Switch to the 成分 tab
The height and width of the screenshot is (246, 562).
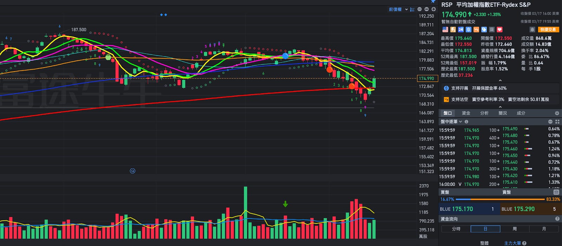521,113
